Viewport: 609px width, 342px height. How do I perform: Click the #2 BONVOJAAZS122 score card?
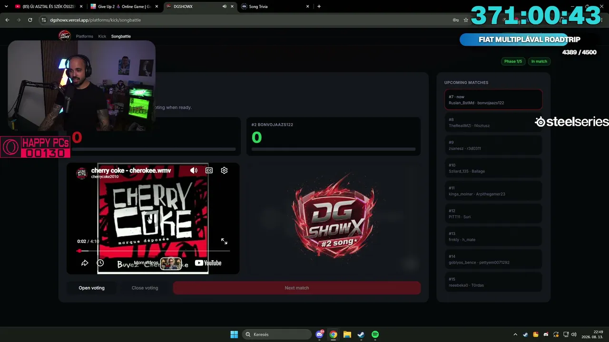coord(334,136)
